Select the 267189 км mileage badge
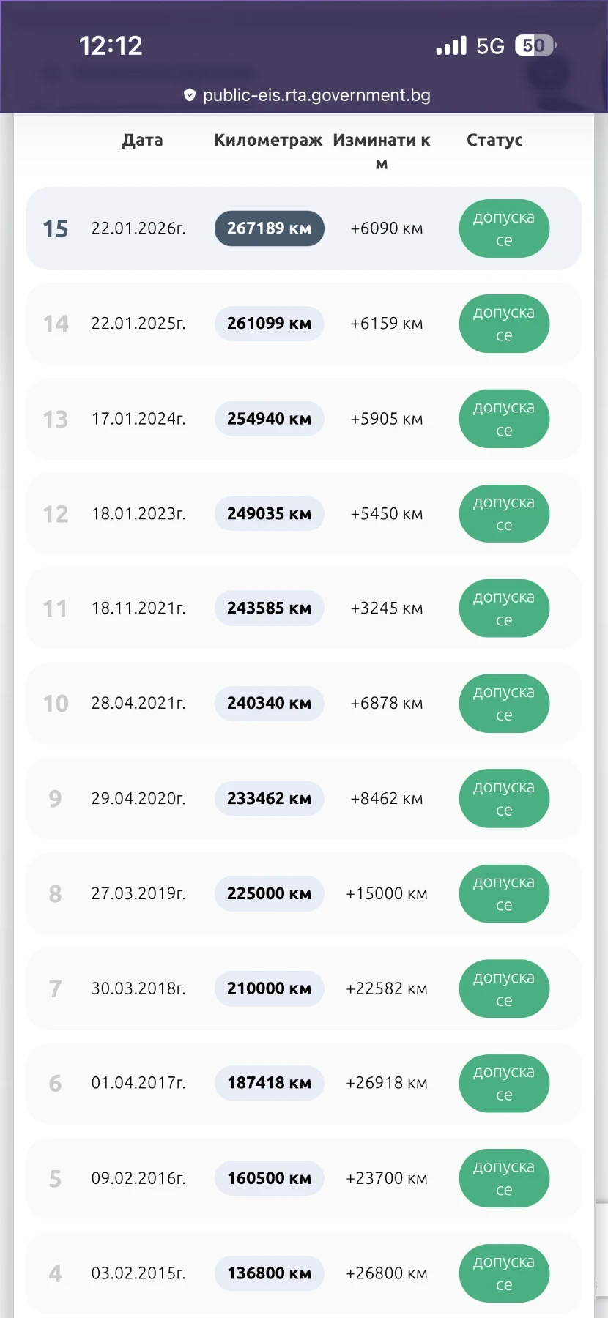The image size is (608, 1318). (269, 228)
